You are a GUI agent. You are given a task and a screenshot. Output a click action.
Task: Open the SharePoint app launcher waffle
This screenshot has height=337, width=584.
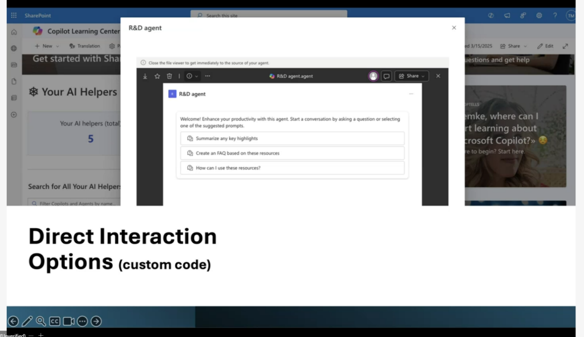[14, 15]
